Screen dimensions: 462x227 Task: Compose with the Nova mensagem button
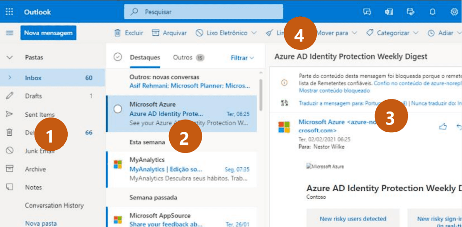[48, 33]
